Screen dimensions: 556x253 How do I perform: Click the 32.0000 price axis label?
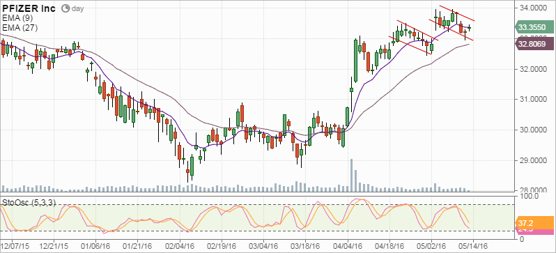pyautogui.click(x=534, y=69)
